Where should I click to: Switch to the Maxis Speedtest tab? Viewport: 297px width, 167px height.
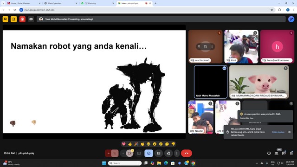(x=61, y=3)
